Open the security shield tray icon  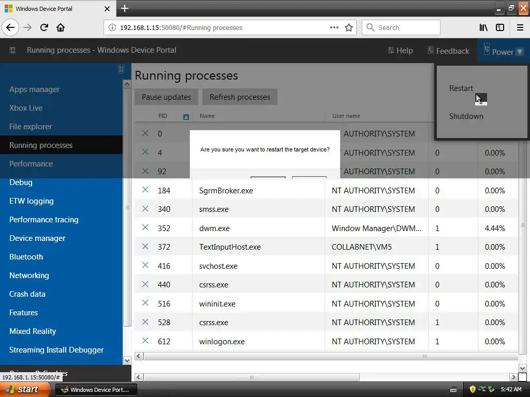pos(473,389)
